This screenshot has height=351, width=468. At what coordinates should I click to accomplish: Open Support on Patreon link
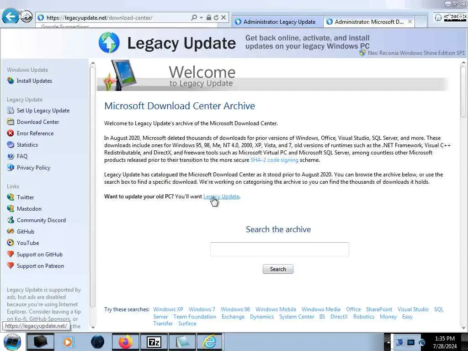coord(40,266)
